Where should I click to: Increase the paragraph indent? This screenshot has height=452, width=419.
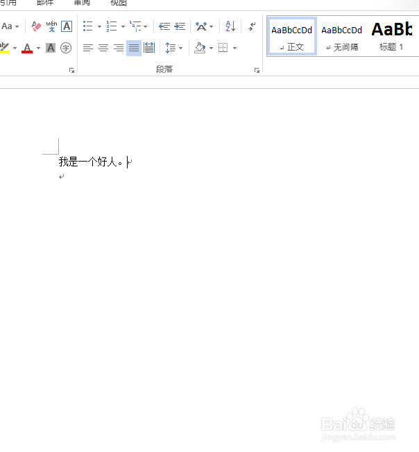coord(180,26)
